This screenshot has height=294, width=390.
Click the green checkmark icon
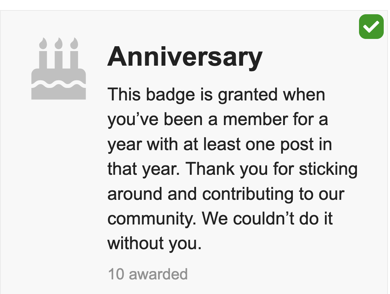371,26
